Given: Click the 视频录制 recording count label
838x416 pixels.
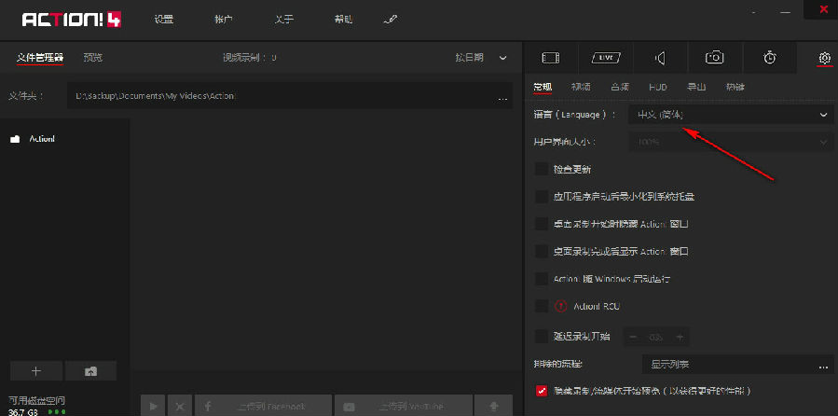Looking at the screenshot, I should (250, 57).
